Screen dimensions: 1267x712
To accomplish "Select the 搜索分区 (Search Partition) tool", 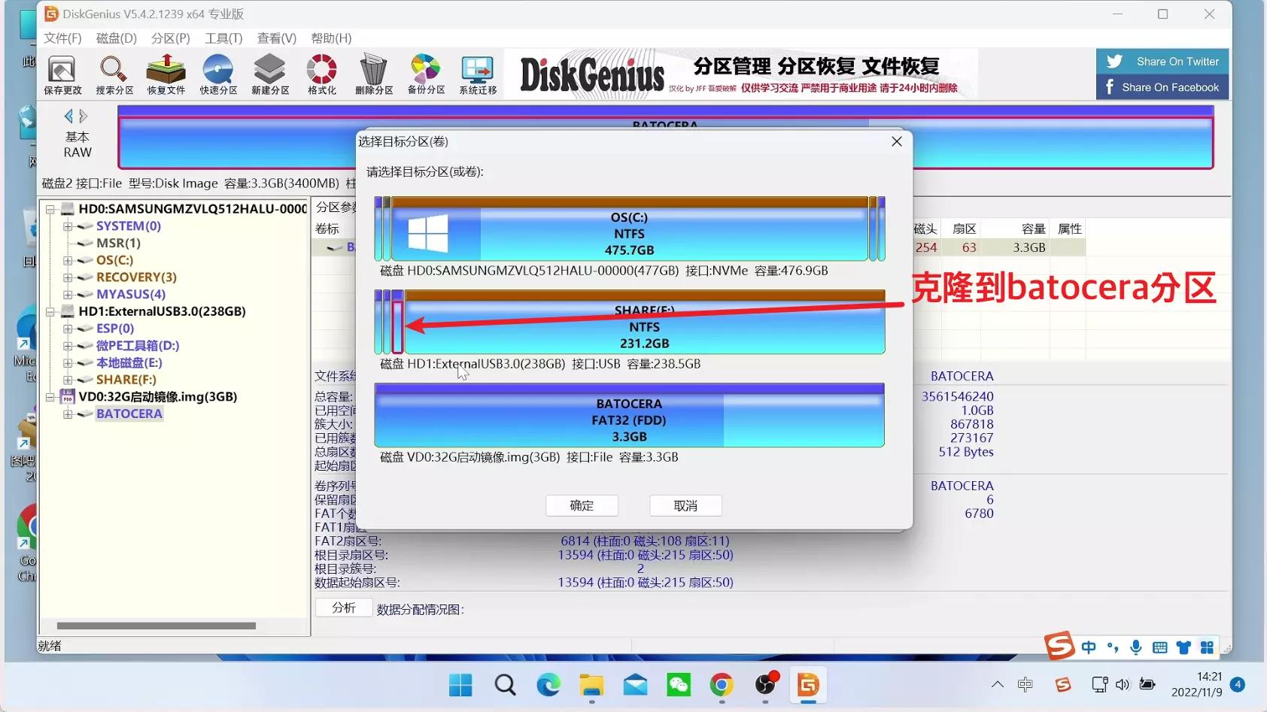I will coord(114,74).
